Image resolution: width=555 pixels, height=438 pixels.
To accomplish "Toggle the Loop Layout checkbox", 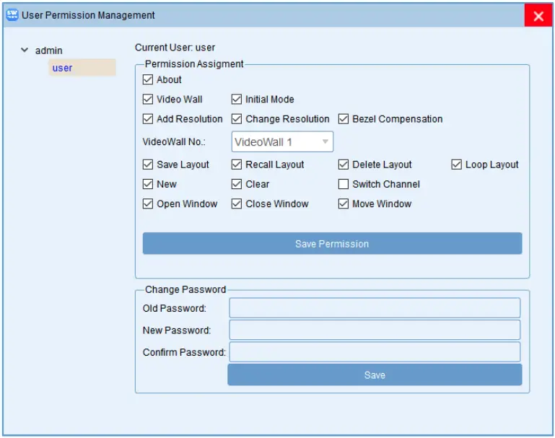I will pyautogui.click(x=457, y=165).
